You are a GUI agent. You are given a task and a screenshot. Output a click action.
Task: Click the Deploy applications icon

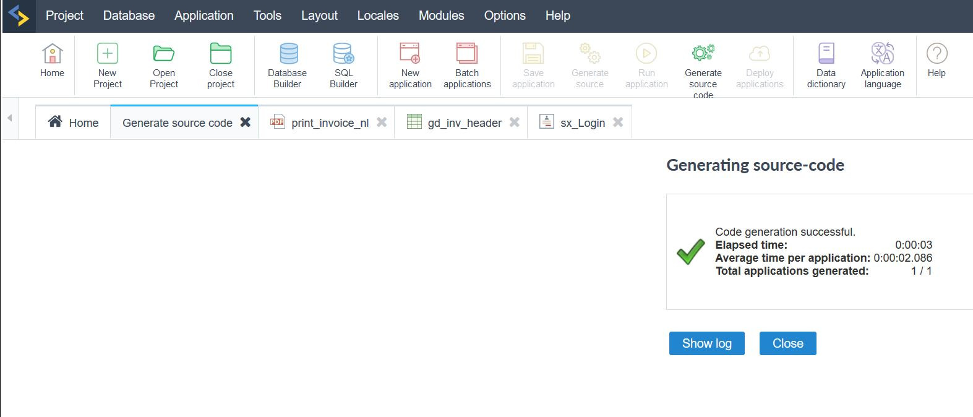coord(760,54)
